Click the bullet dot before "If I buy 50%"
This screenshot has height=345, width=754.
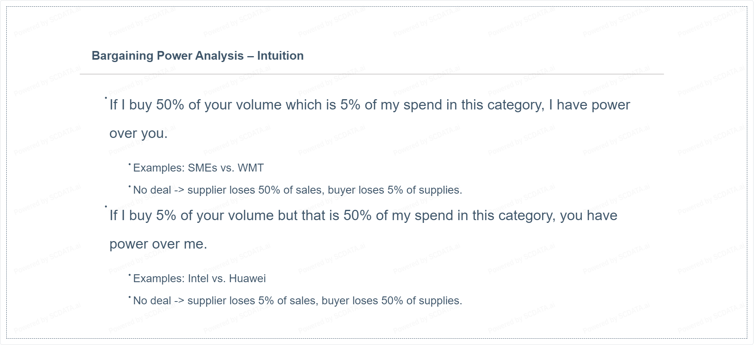click(x=106, y=98)
